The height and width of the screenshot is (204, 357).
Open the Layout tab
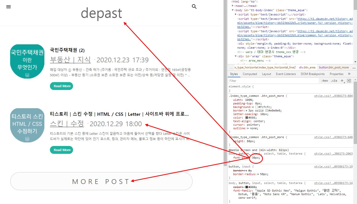(x=266, y=74)
